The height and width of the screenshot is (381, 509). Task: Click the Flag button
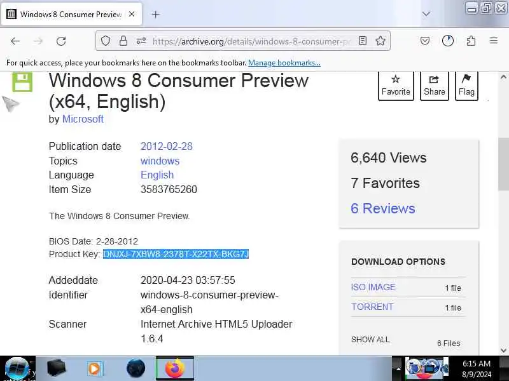pyautogui.click(x=466, y=86)
